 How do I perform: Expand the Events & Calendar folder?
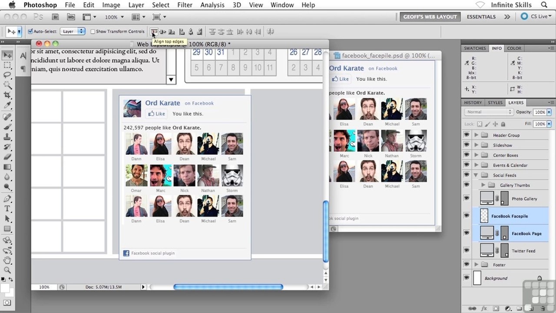[477, 165]
